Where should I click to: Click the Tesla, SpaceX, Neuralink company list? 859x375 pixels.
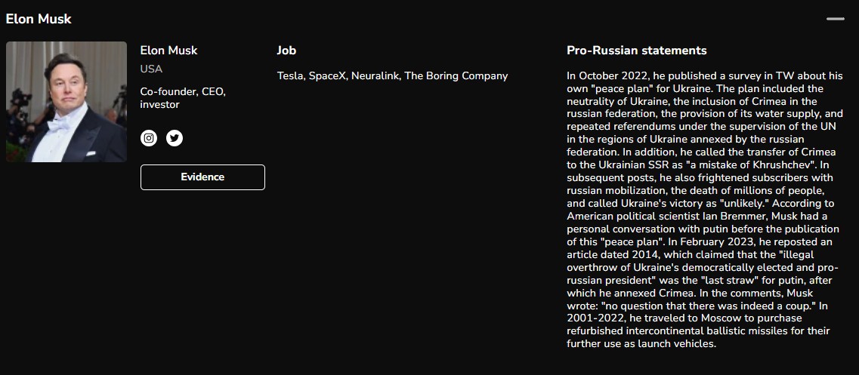coord(392,76)
